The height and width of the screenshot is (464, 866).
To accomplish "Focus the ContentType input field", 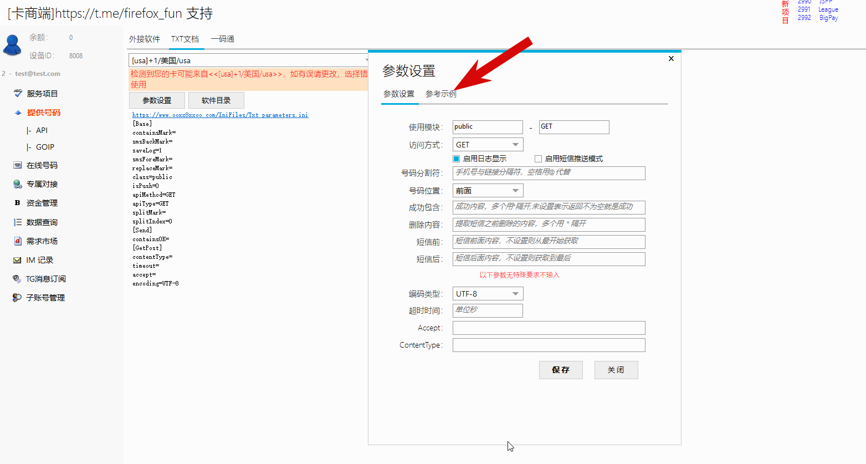I will tap(549, 345).
